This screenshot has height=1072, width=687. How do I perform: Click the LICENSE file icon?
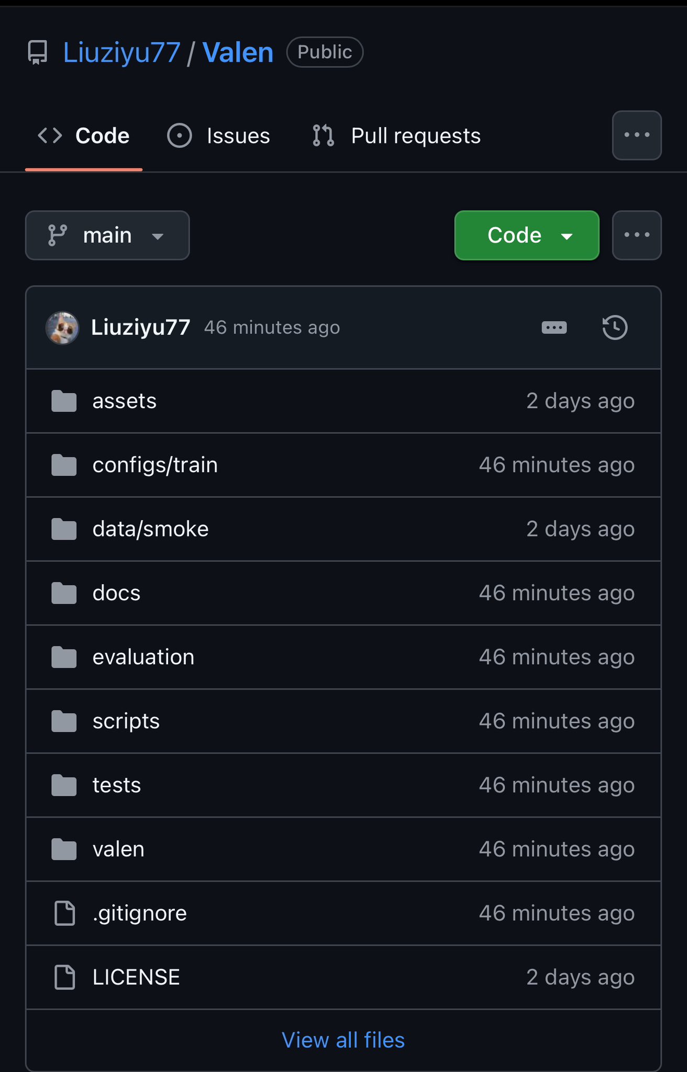coord(65,977)
